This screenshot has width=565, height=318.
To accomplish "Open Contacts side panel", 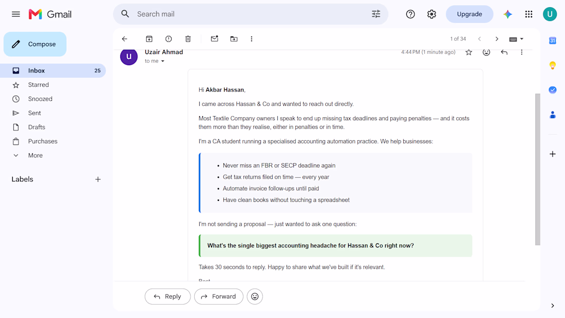I will (x=552, y=115).
